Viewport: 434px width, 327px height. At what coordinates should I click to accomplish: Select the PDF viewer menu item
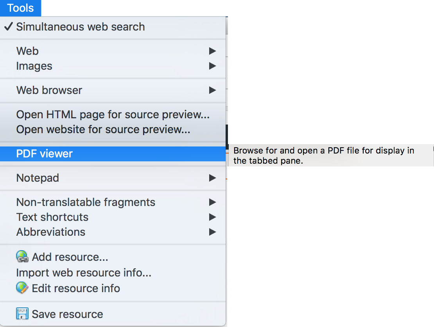(45, 154)
